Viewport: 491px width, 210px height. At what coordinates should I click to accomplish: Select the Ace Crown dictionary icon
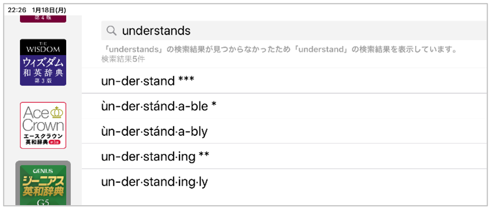point(43,125)
